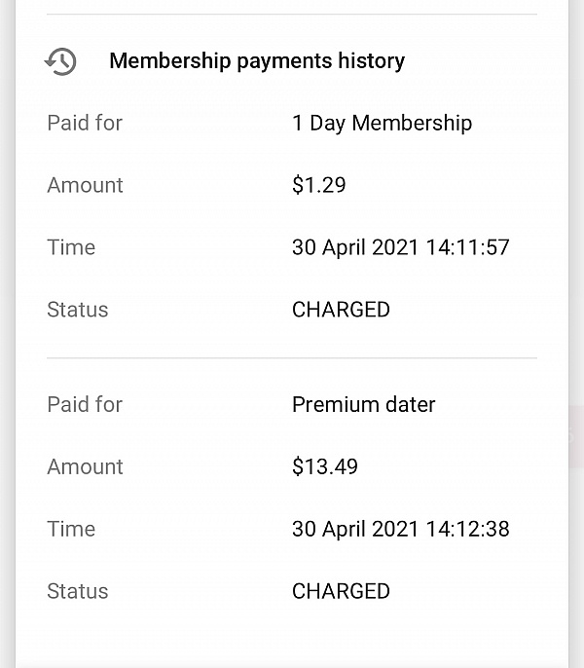
Task: Select the Membership payments history heading
Action: (257, 61)
